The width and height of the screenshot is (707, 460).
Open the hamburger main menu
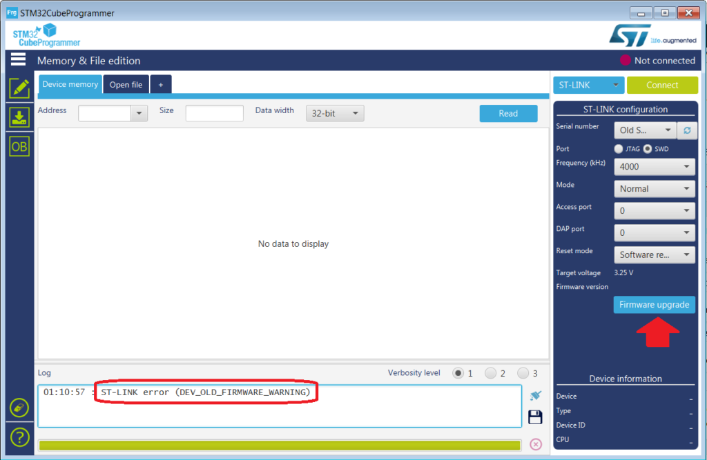point(18,59)
